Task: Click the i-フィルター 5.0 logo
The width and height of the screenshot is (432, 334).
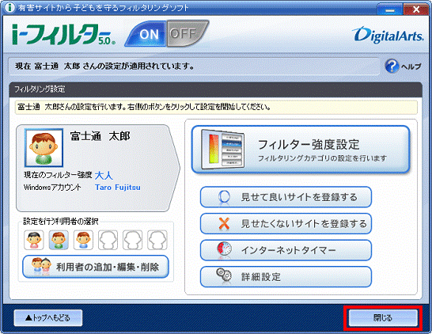Action: [x=64, y=35]
